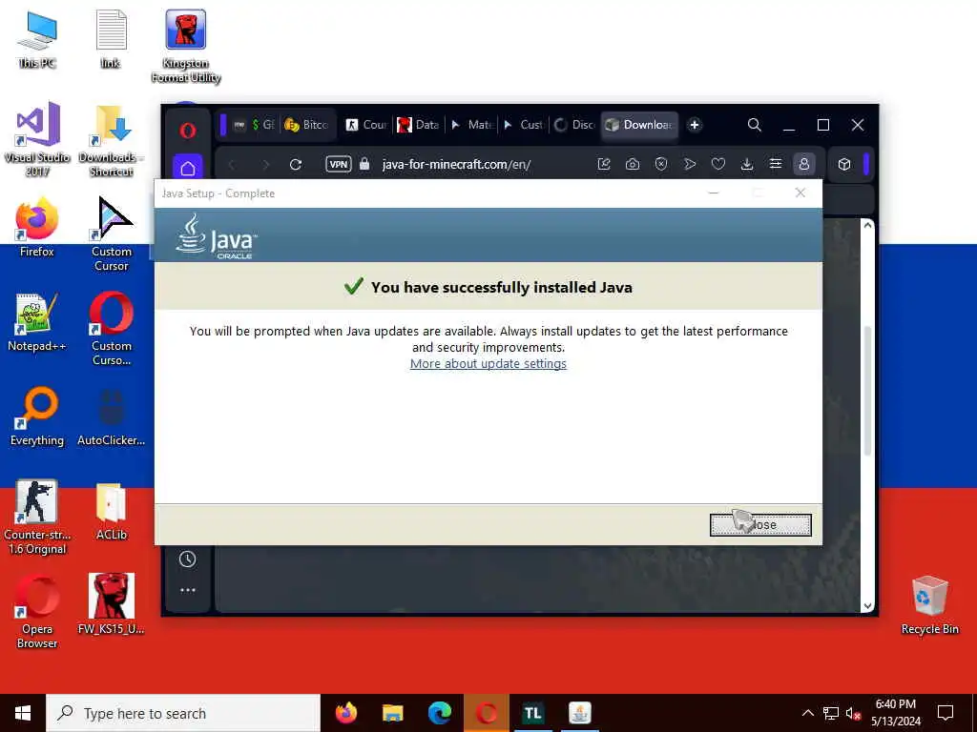Open the snapshot camera icon in Opera

coord(633,164)
